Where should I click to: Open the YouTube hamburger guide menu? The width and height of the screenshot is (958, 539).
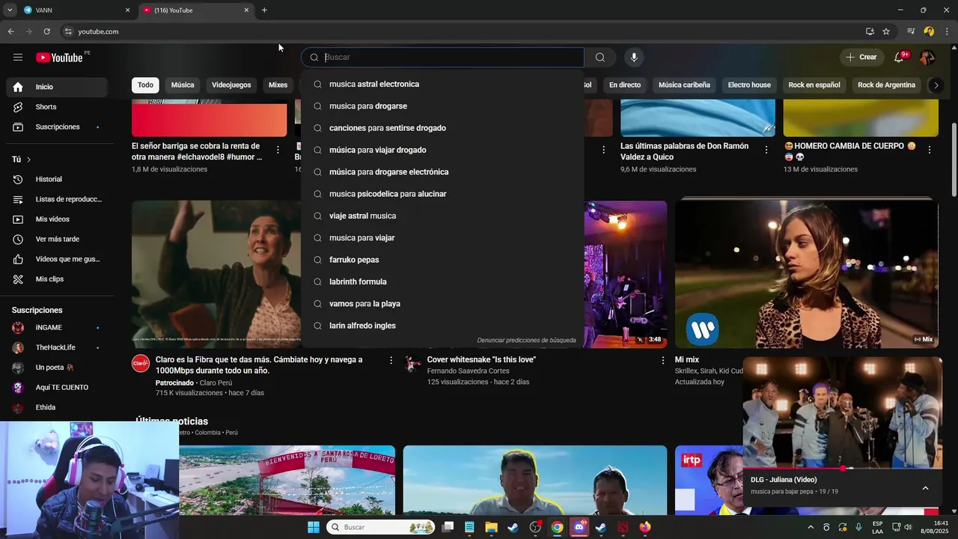click(x=18, y=58)
